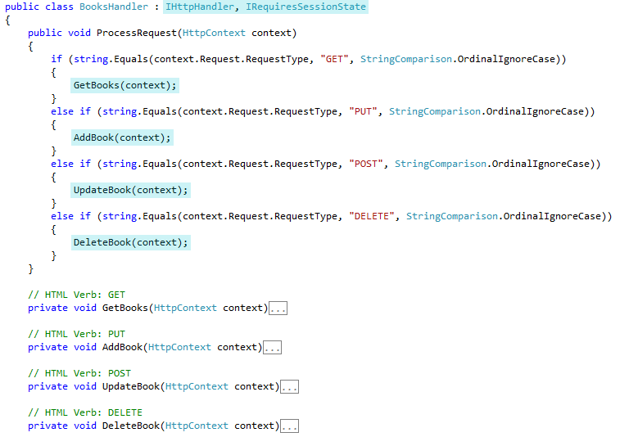Expand collapsed AddBook method body
The image size is (620, 437).
pos(272,347)
